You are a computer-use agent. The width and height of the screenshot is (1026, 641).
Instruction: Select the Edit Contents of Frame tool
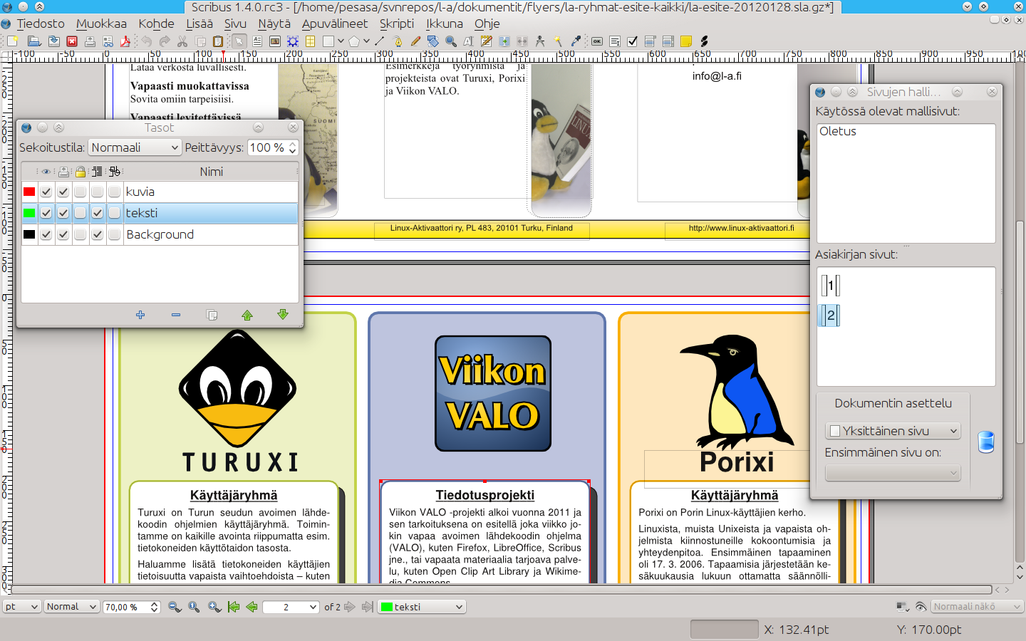tap(468, 41)
